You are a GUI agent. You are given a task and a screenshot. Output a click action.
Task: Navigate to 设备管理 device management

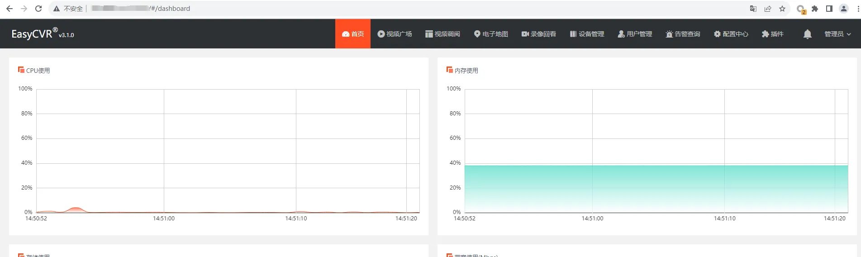587,34
